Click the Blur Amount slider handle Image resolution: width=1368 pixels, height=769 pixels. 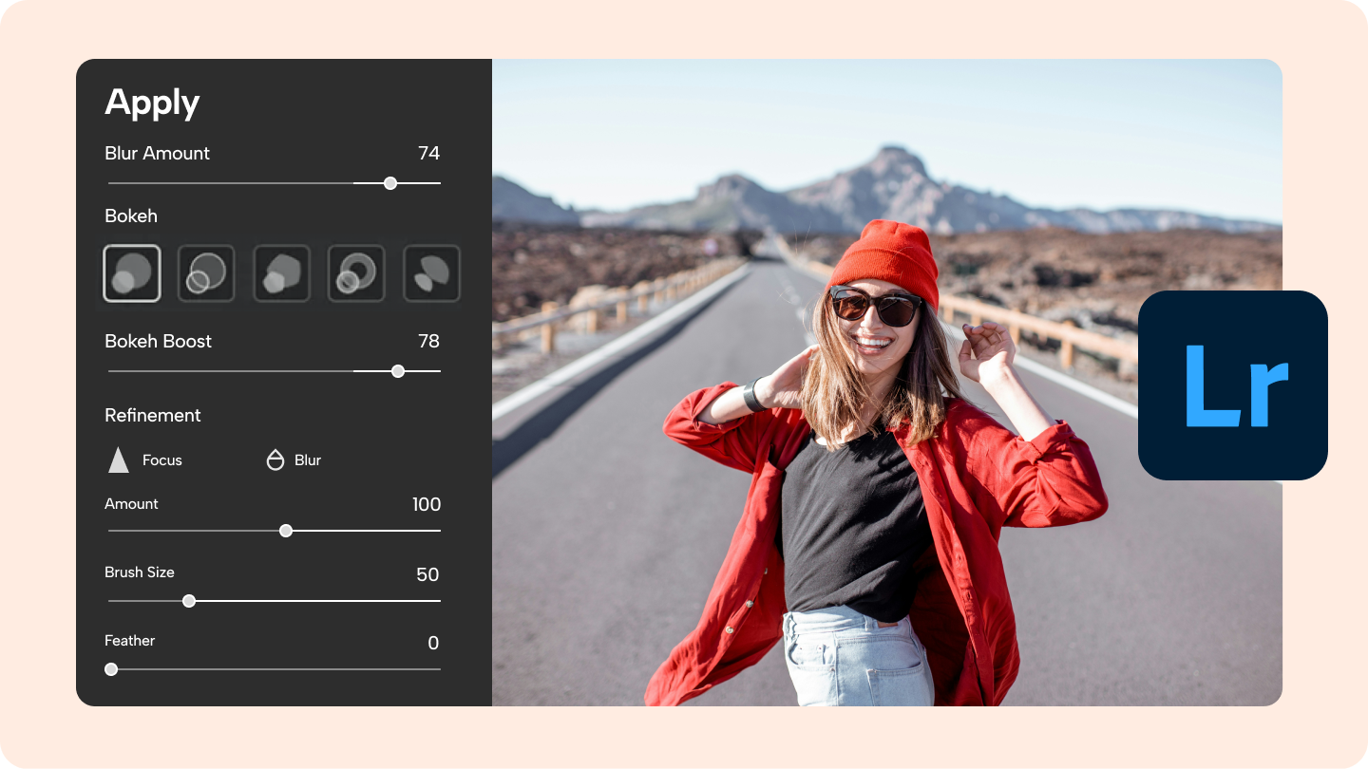point(389,182)
